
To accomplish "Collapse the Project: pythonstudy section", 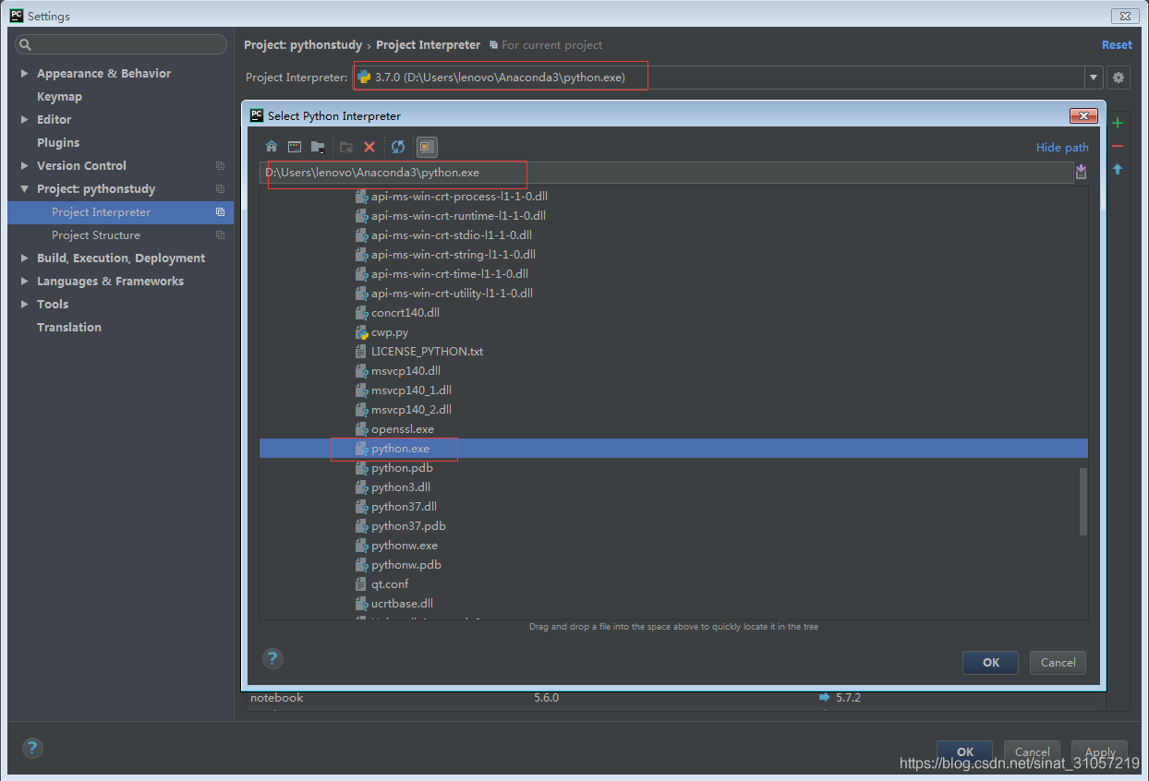I will [x=24, y=188].
